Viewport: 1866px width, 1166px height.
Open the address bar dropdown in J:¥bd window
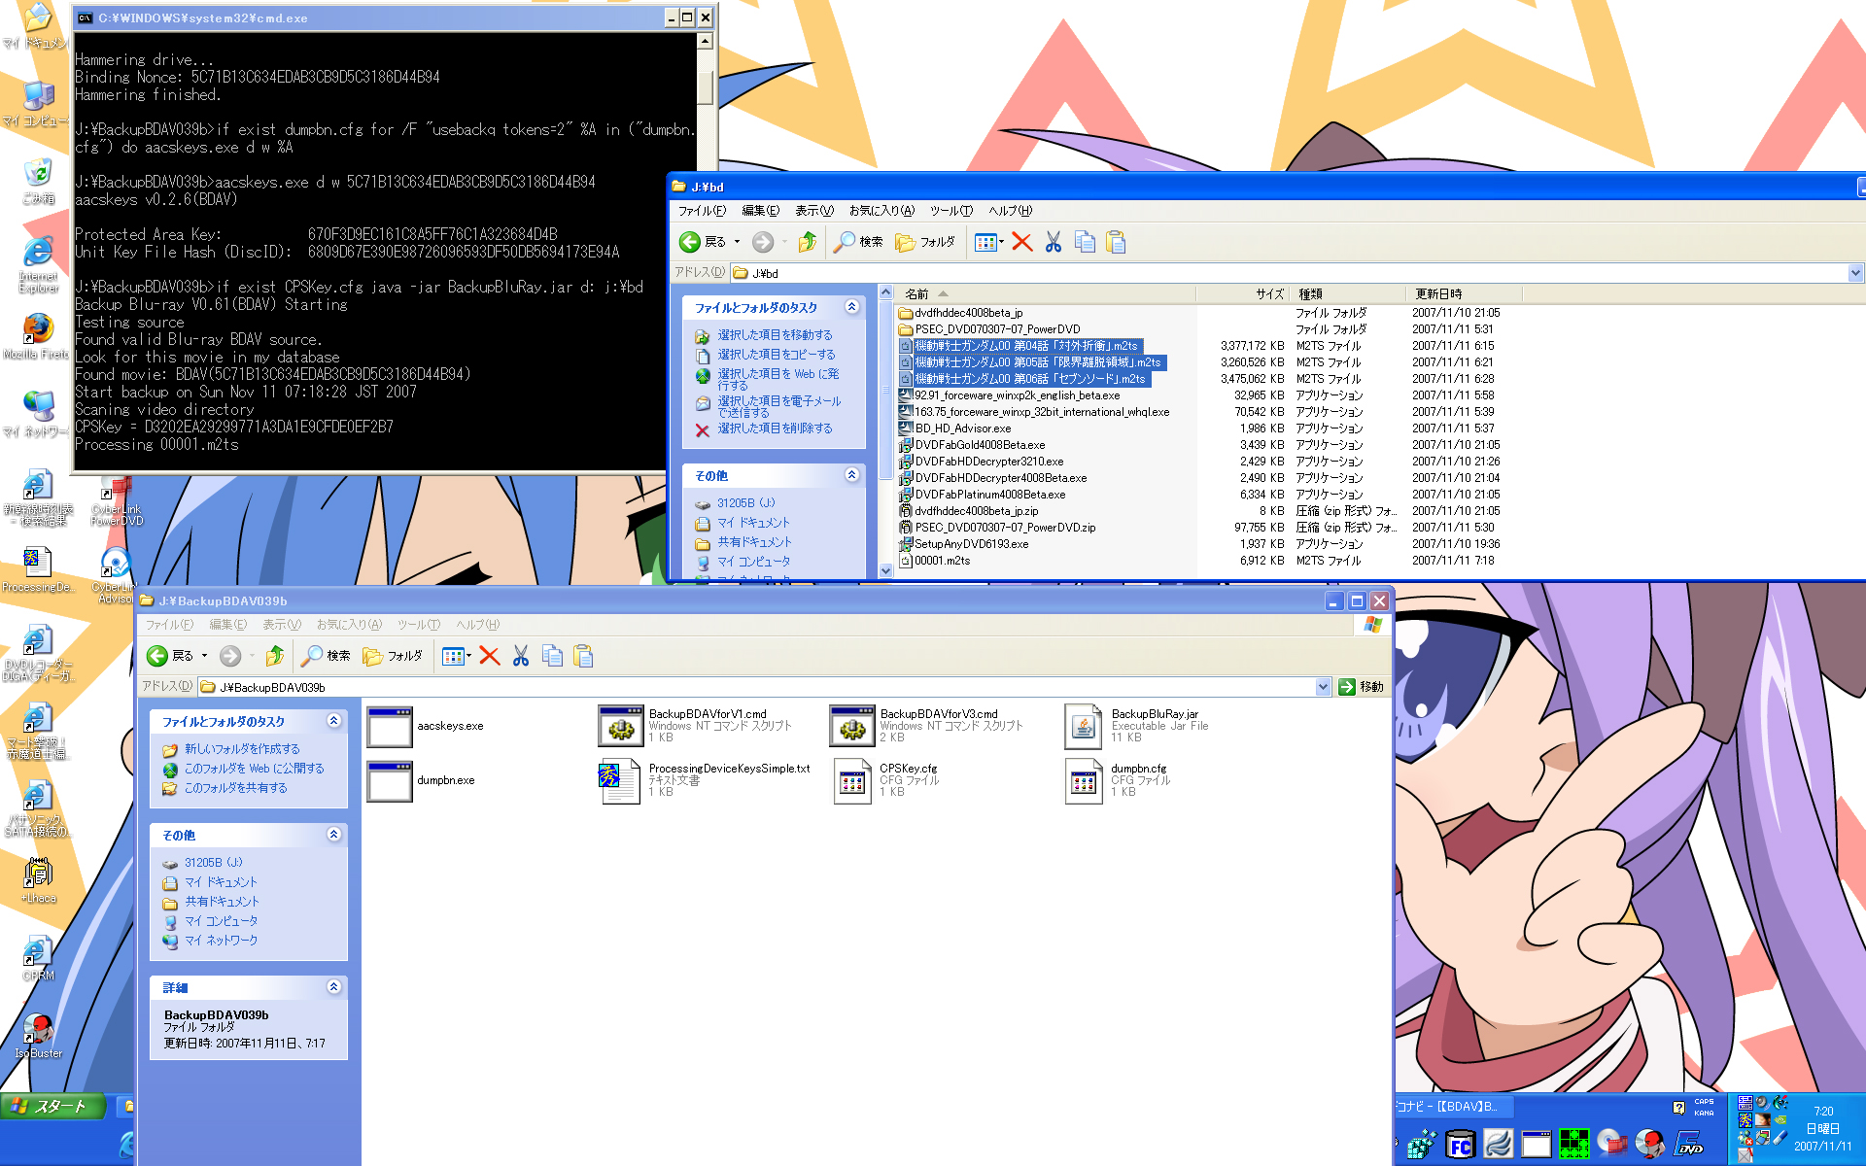(x=1855, y=273)
